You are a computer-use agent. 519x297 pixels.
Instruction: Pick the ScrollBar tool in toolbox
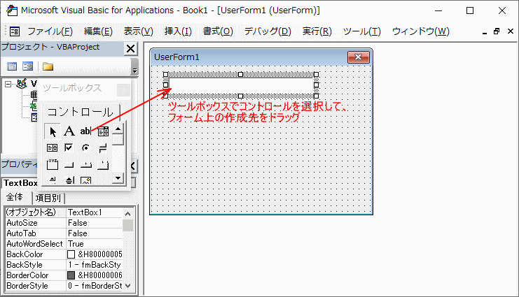coord(53,180)
